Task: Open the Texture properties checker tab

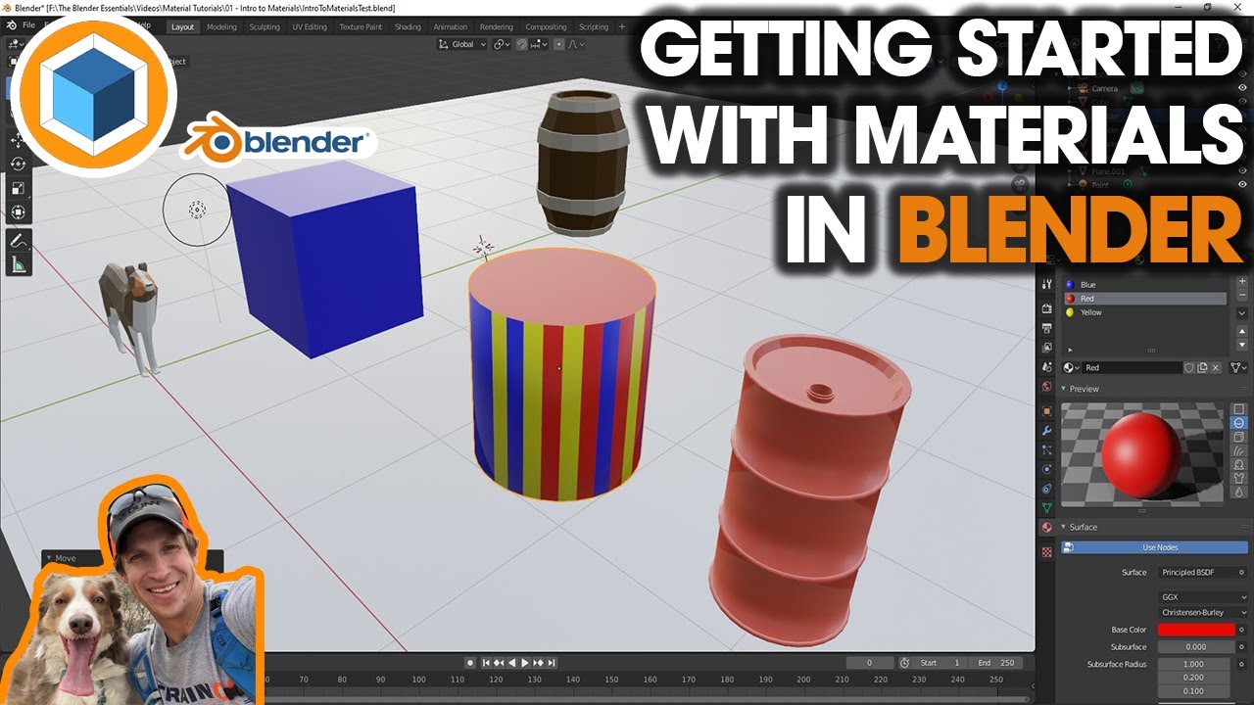Action: pos(1046,552)
